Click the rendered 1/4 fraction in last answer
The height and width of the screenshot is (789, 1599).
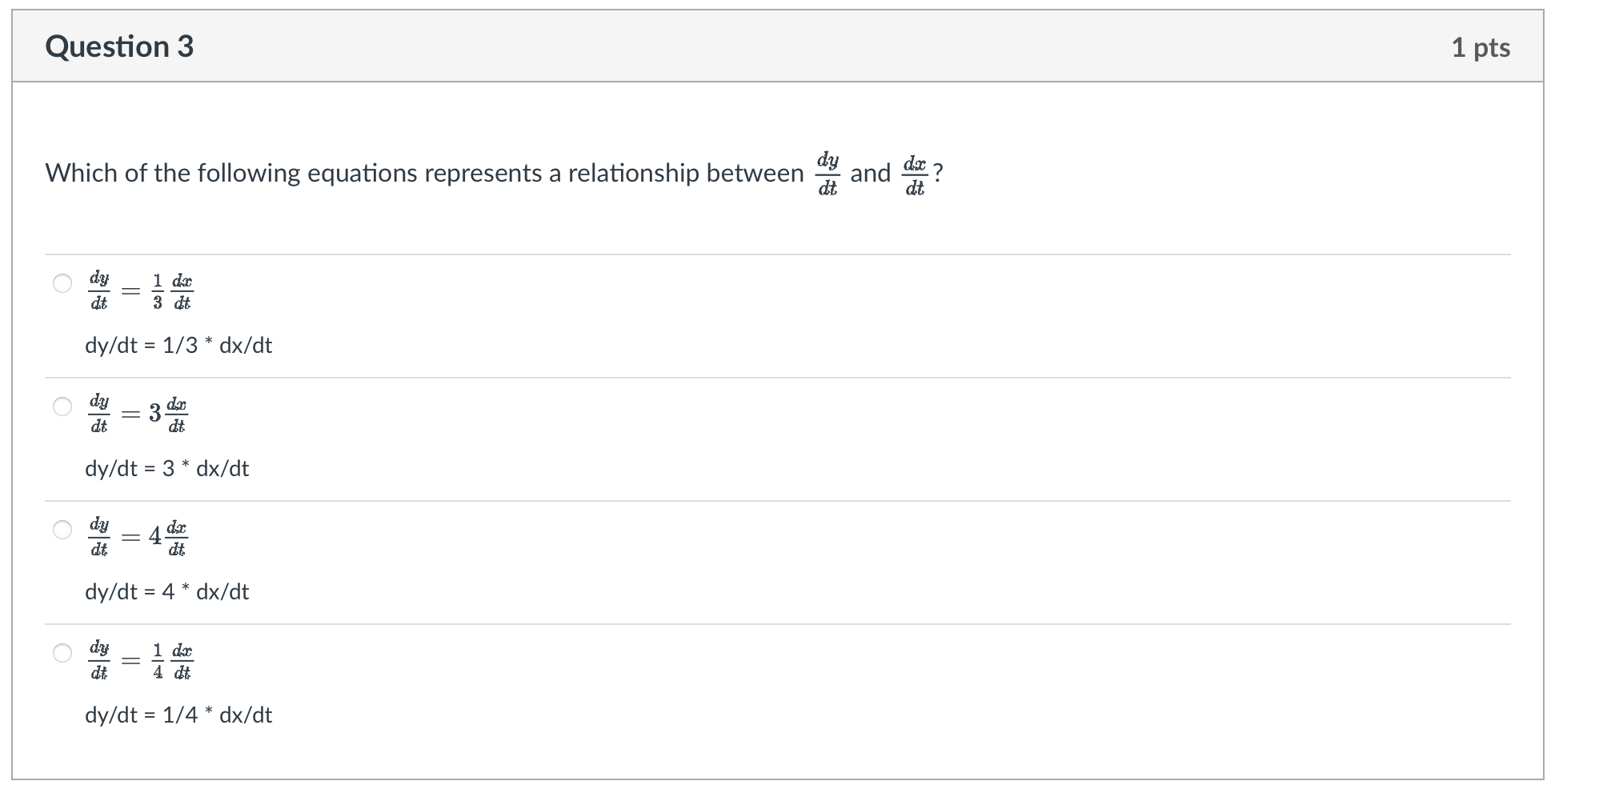coord(158,661)
